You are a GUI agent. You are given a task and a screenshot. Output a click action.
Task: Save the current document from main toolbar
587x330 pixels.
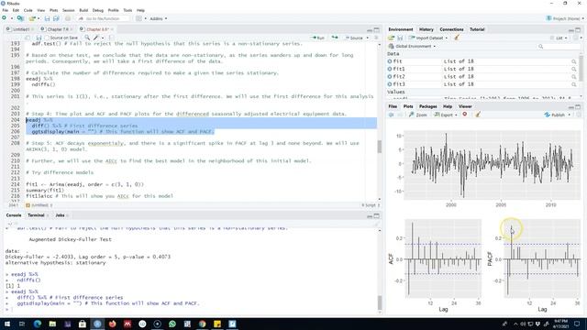click(47, 18)
